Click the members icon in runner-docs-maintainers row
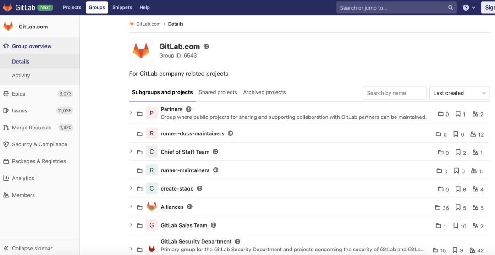This screenshot has width=495, height=255. click(473, 134)
